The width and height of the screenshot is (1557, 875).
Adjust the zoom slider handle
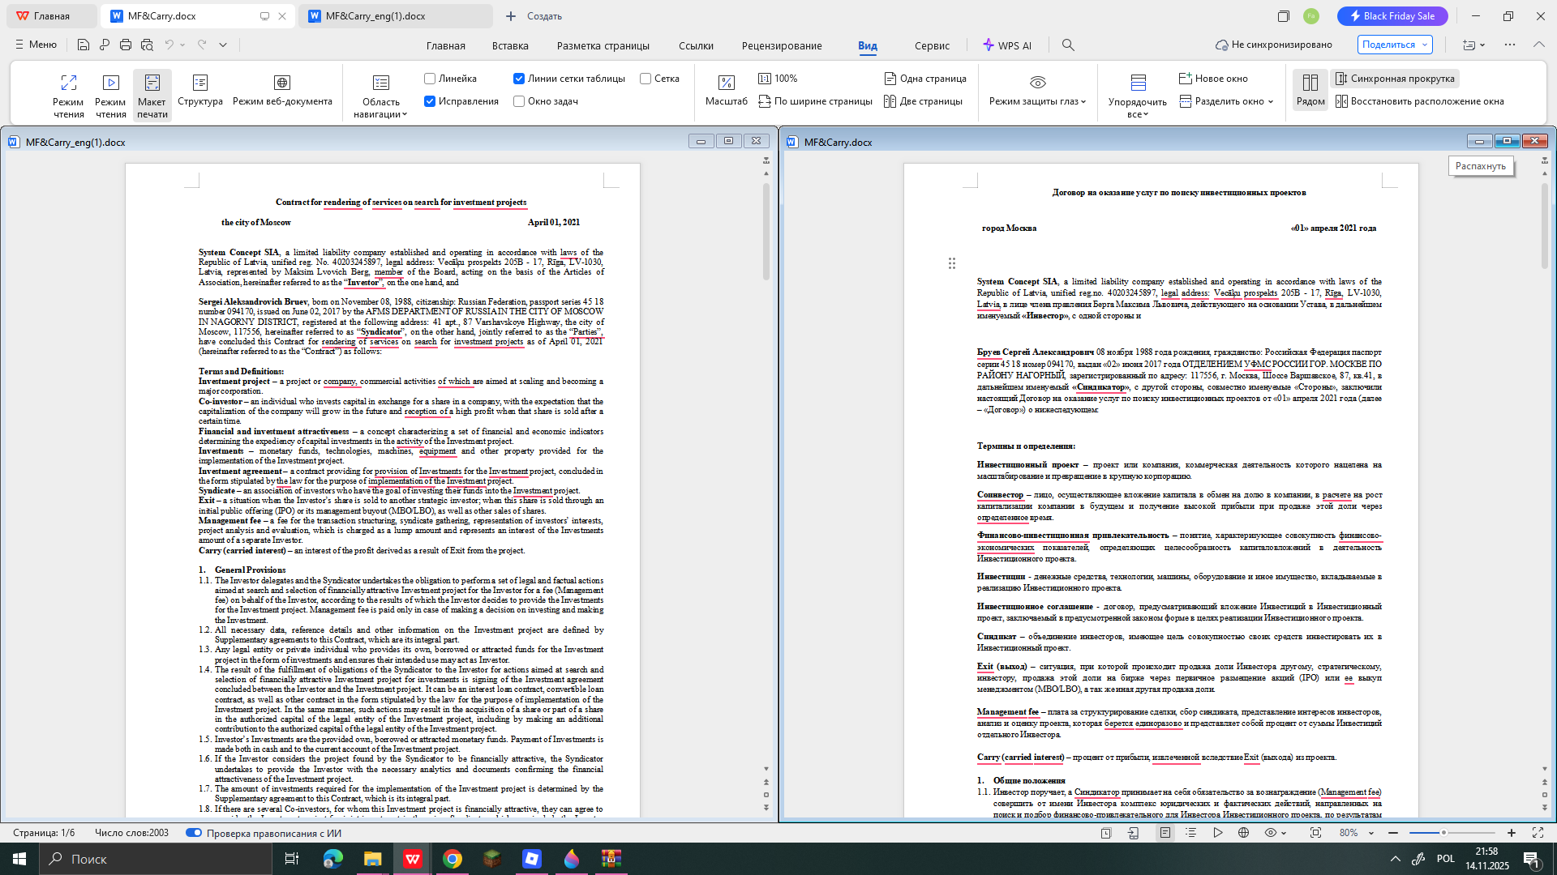(x=1443, y=833)
